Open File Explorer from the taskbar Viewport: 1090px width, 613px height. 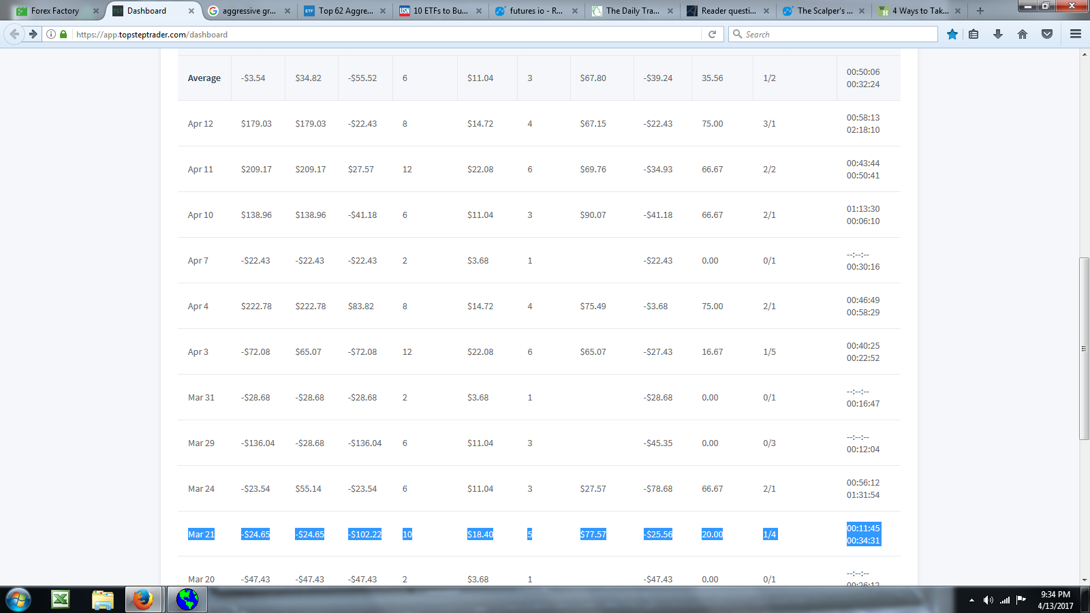click(x=102, y=599)
